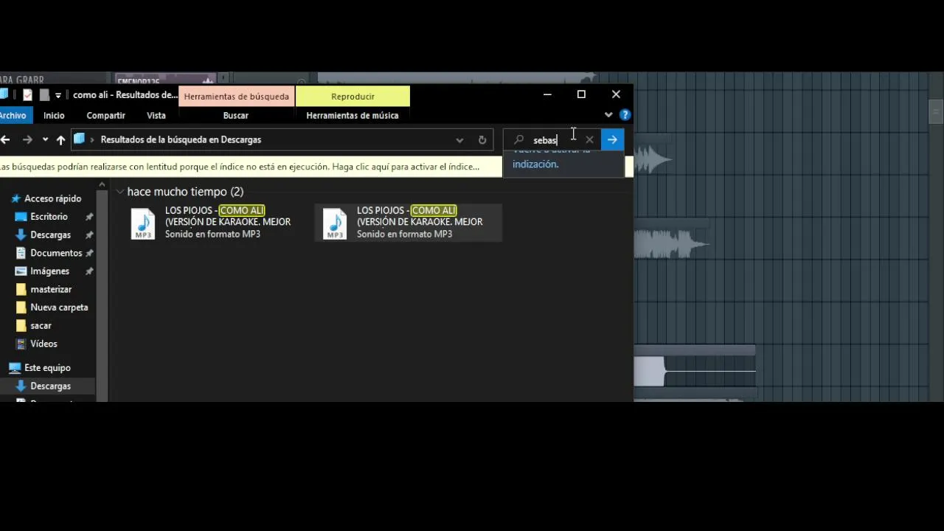The image size is (944, 531).
Task: Go up one folder level
Action: [60, 139]
